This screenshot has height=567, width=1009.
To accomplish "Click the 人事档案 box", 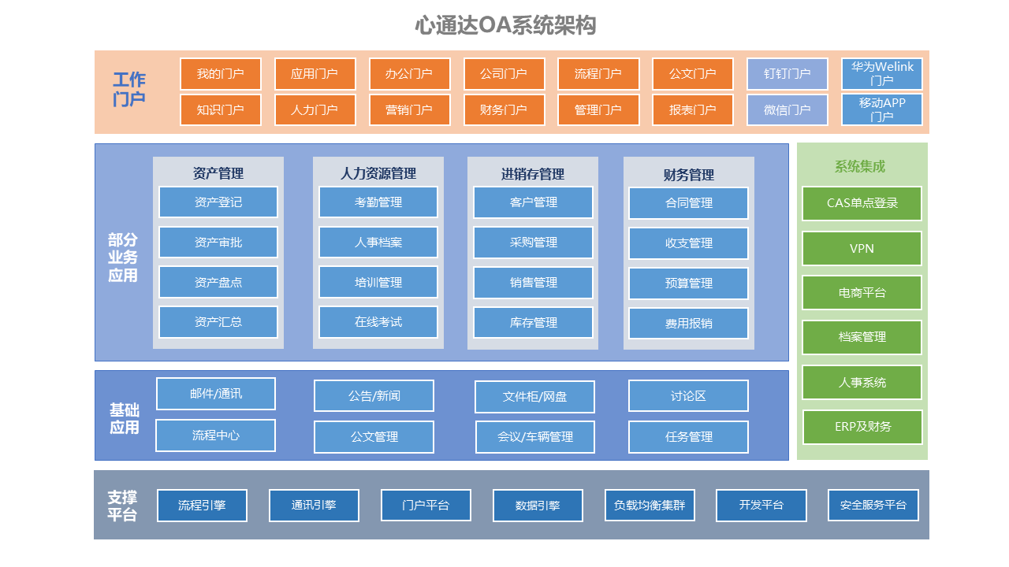I will pyautogui.click(x=378, y=242).
